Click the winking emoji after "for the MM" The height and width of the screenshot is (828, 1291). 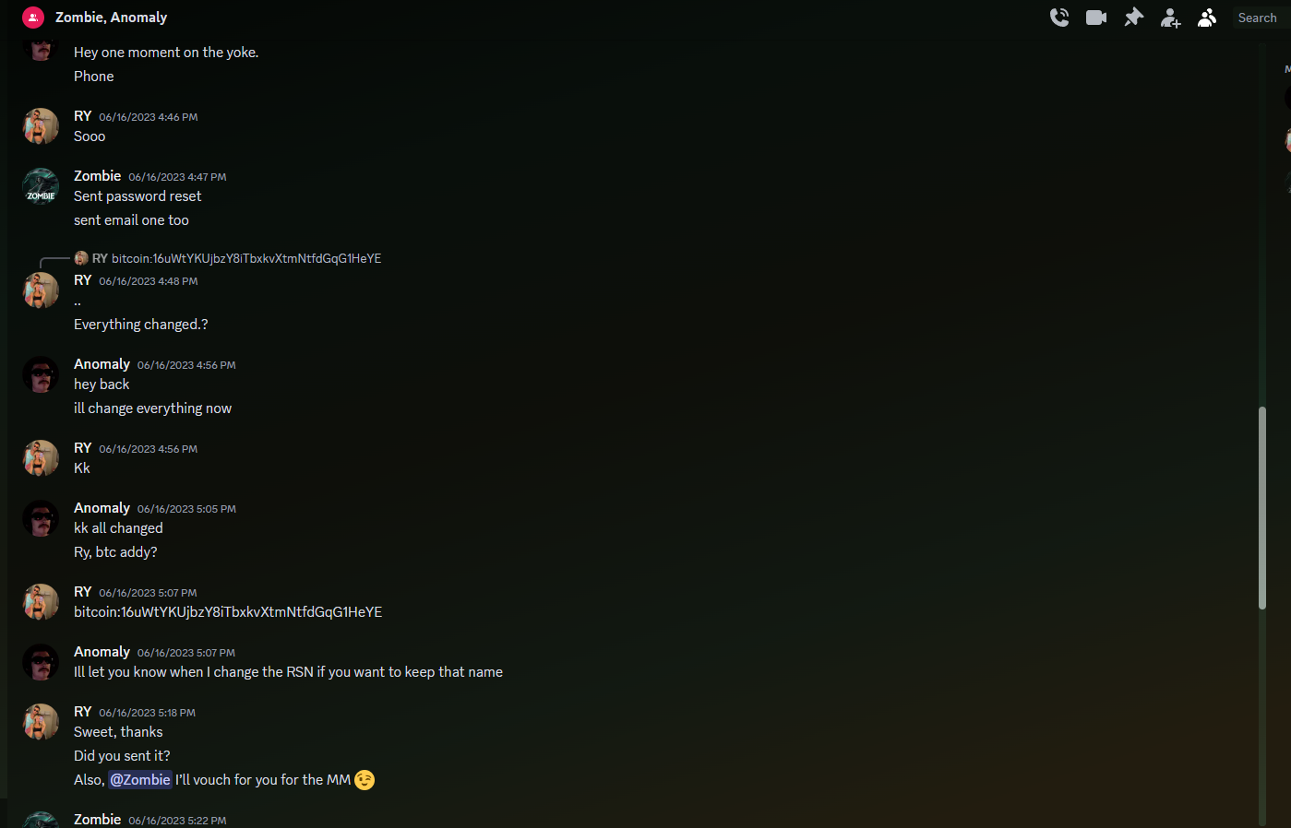coord(365,780)
